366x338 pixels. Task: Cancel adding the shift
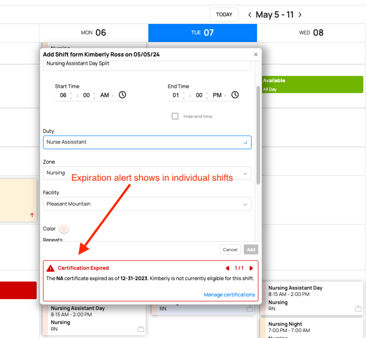230,250
